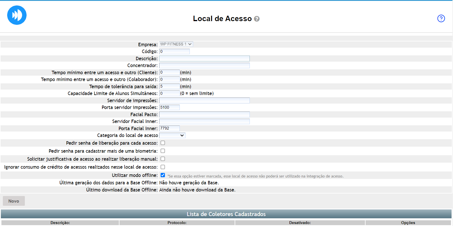Select the Código input field
Screen dimensions: 453x226
tap(174, 52)
